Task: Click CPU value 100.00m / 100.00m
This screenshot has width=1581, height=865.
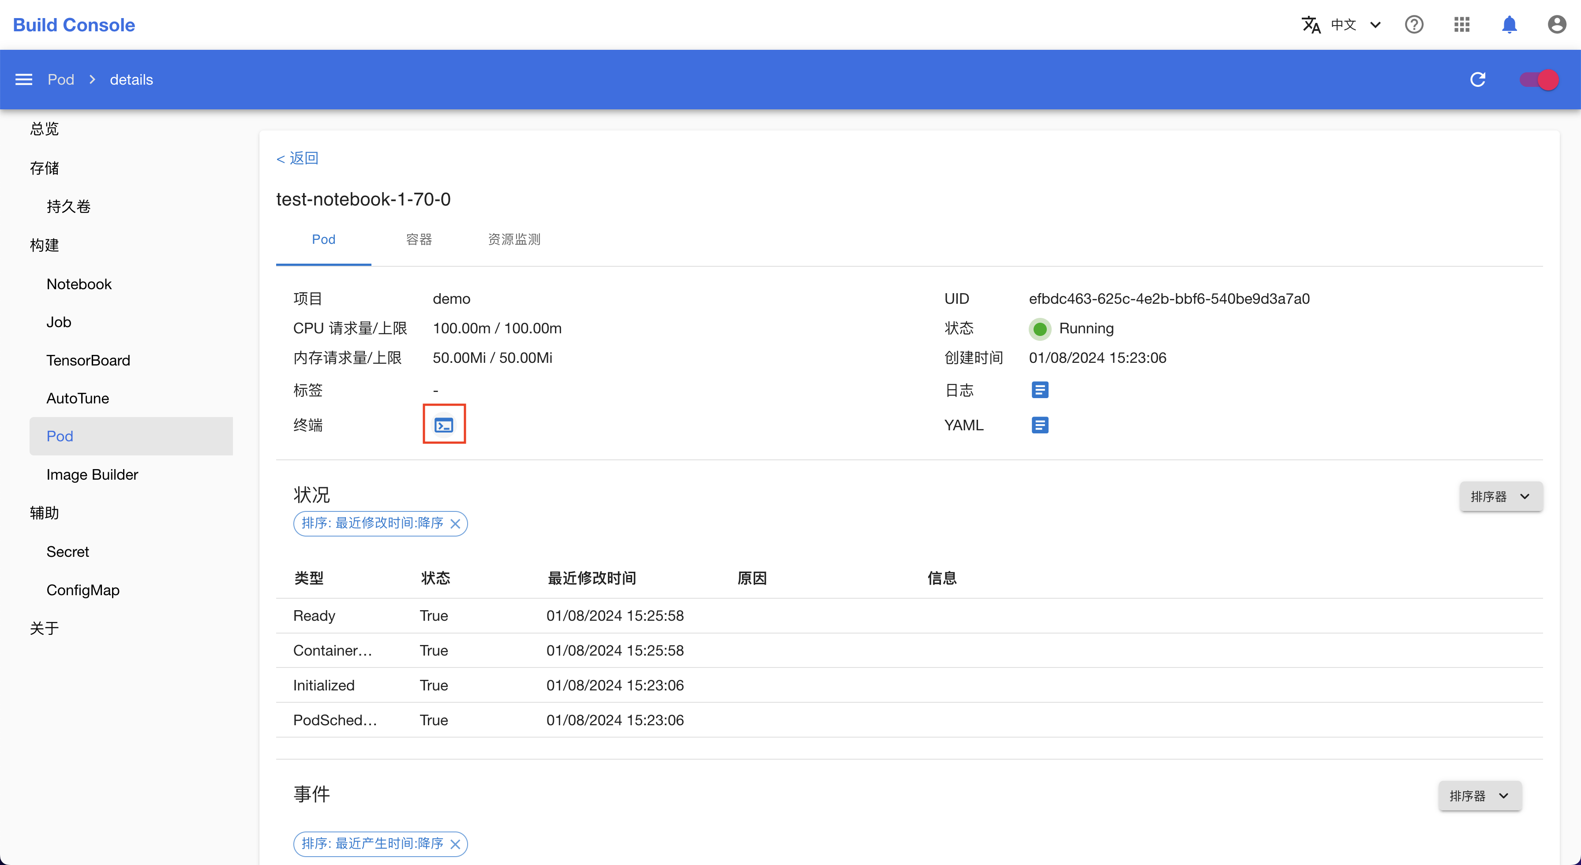Action: (x=497, y=328)
